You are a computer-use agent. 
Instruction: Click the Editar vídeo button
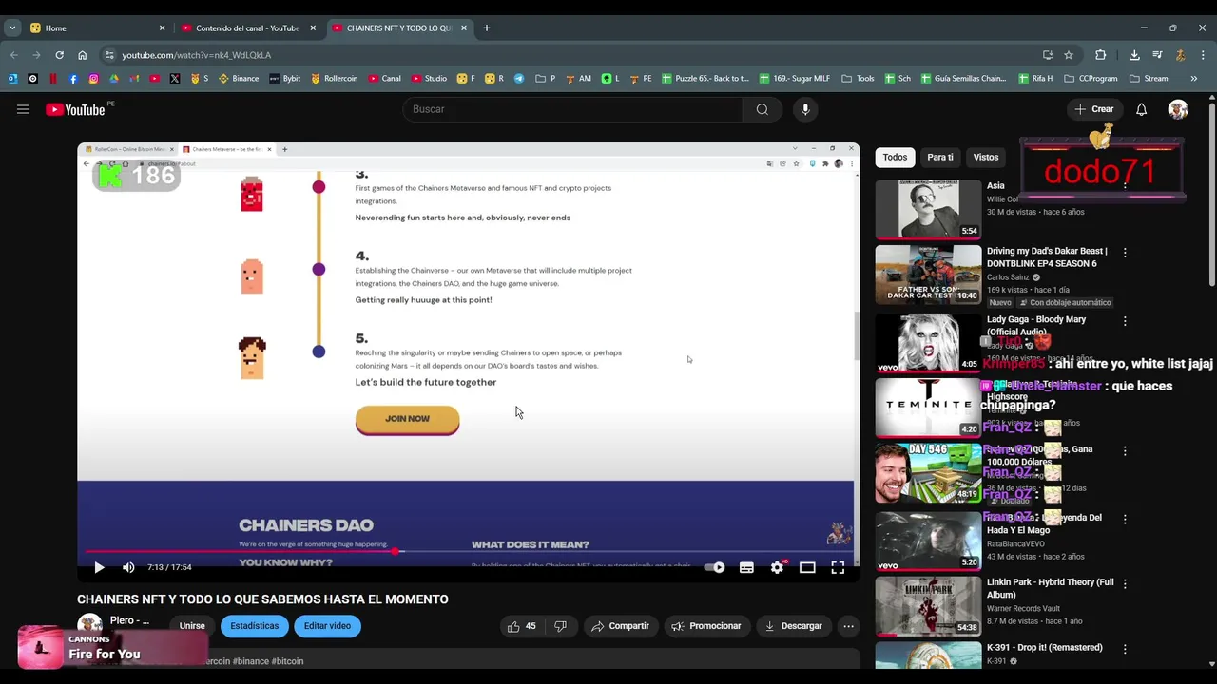tap(327, 626)
